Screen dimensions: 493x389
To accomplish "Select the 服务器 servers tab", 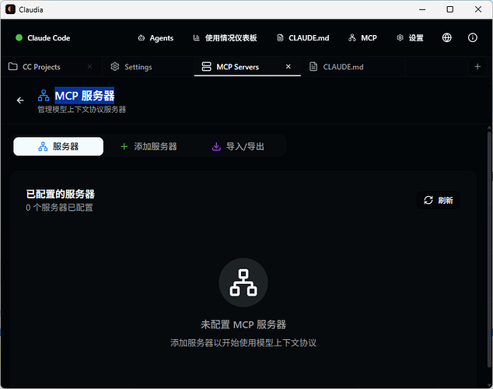I will pyautogui.click(x=58, y=146).
